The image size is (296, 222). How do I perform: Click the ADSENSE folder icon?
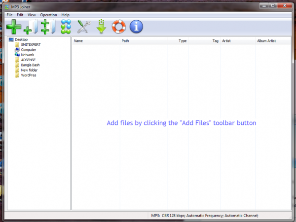[x=17, y=60]
